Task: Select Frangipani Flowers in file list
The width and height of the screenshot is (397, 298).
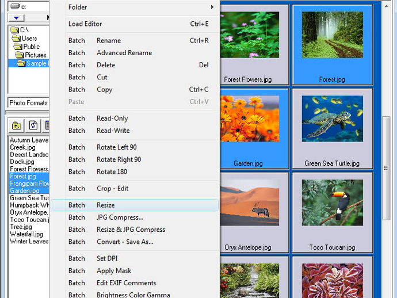Action: coord(29,184)
